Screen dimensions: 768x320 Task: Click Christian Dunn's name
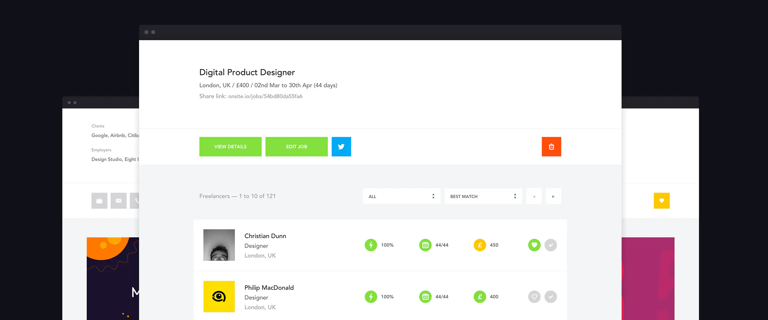[265, 236]
